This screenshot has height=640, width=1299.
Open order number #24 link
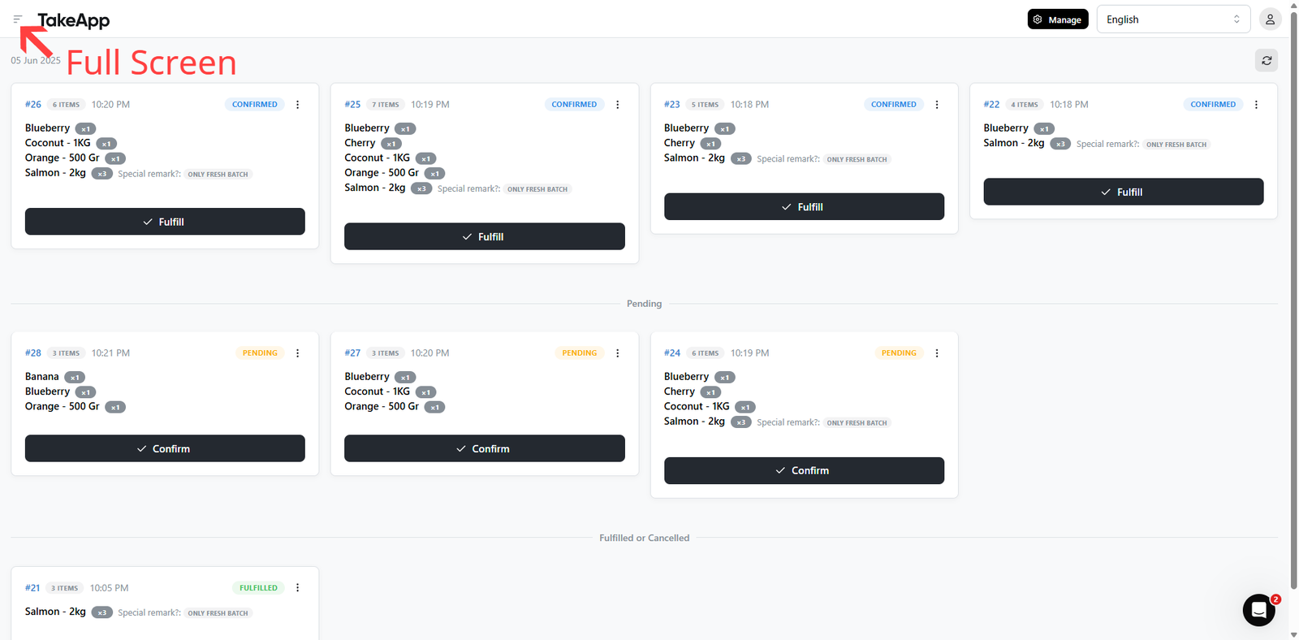[672, 353]
